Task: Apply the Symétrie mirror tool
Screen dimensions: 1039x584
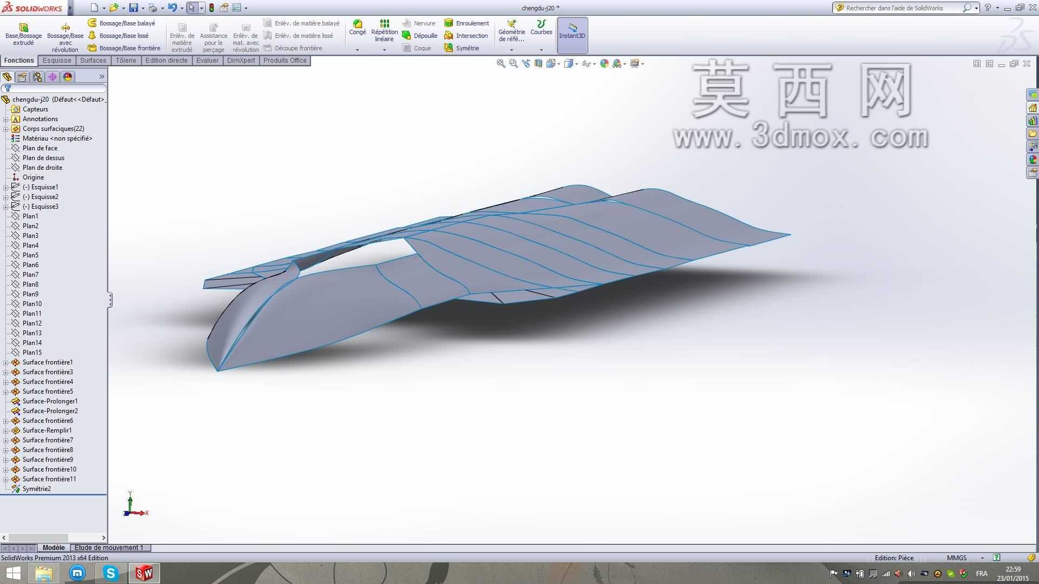Action: tap(462, 48)
